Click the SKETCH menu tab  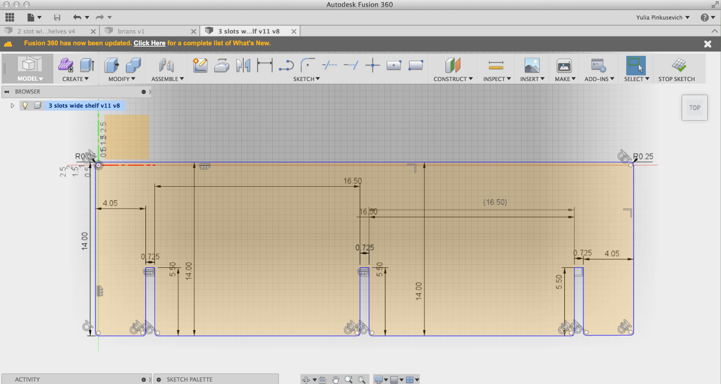click(305, 79)
